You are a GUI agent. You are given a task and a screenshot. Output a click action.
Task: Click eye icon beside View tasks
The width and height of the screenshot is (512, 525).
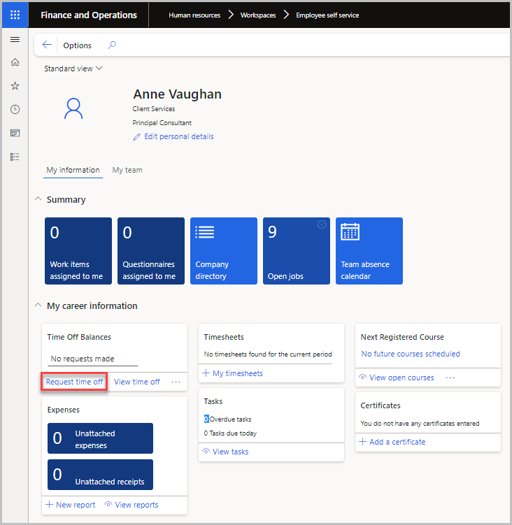[206, 451]
